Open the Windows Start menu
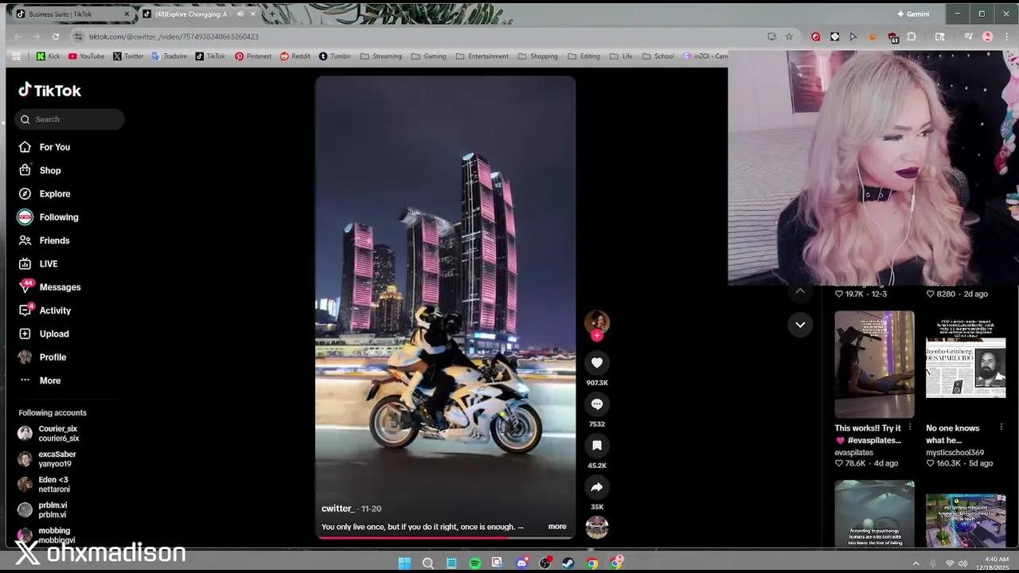Image resolution: width=1019 pixels, height=573 pixels. click(x=404, y=563)
